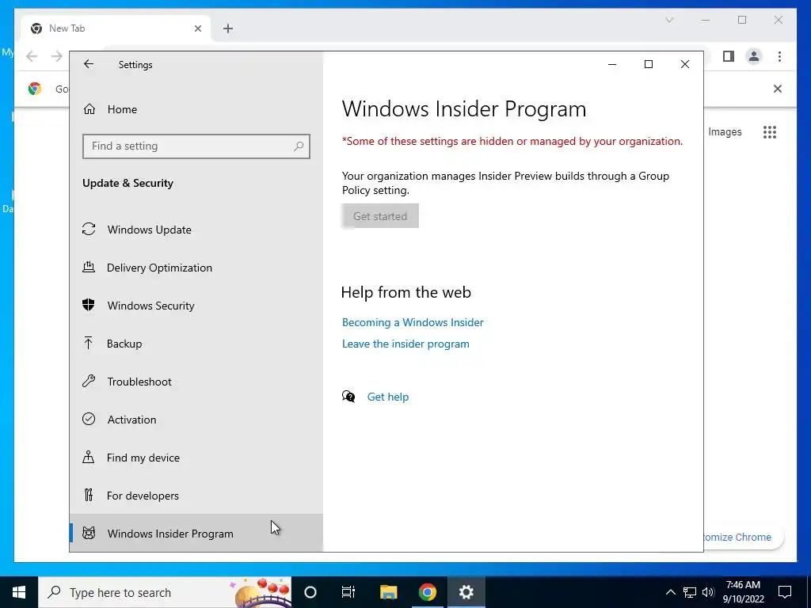The height and width of the screenshot is (608, 811).
Task: Open the Images link in Chrome
Action: tap(725, 132)
